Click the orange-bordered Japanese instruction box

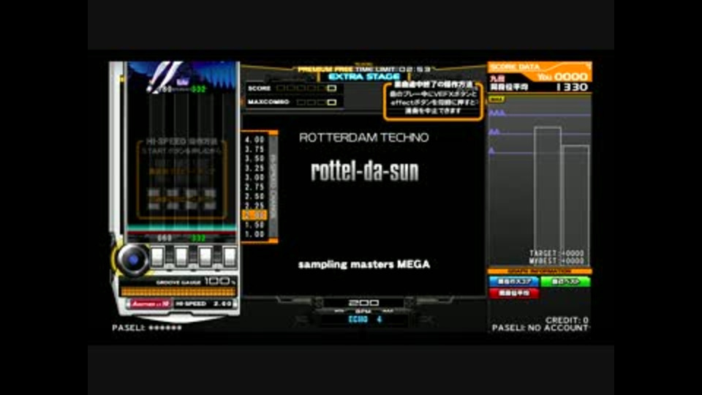click(x=433, y=101)
